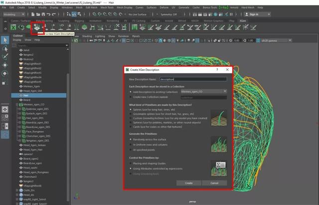Click the Cancel button in dialog
Image resolution: width=319 pixels, height=205 pixels.
(x=214, y=183)
